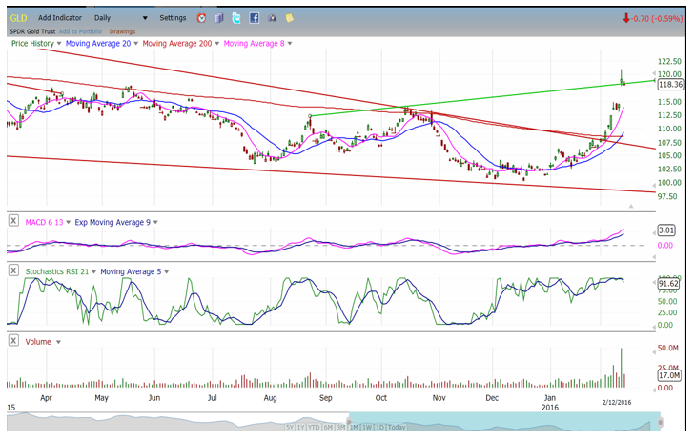The height and width of the screenshot is (440, 695).
Task: Expand the Price History dropdown arrow
Action: coord(59,44)
